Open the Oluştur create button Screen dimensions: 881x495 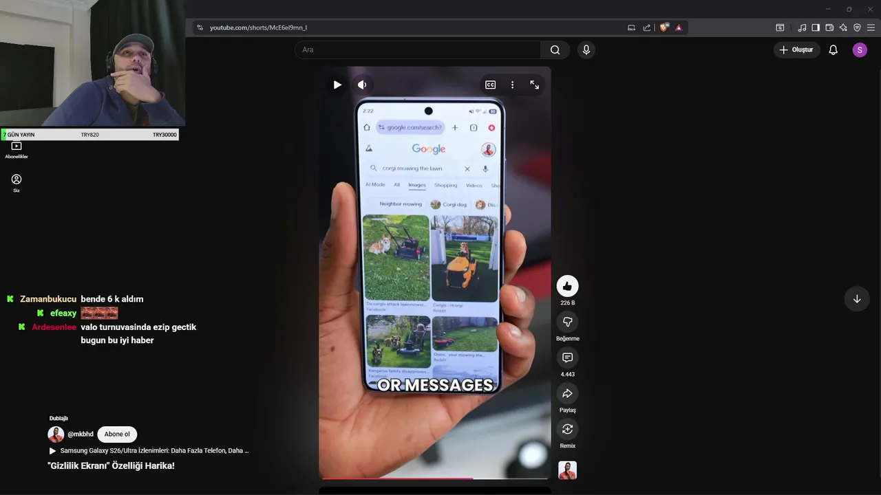(x=796, y=49)
